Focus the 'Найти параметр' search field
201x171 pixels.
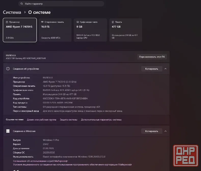(61, 4)
